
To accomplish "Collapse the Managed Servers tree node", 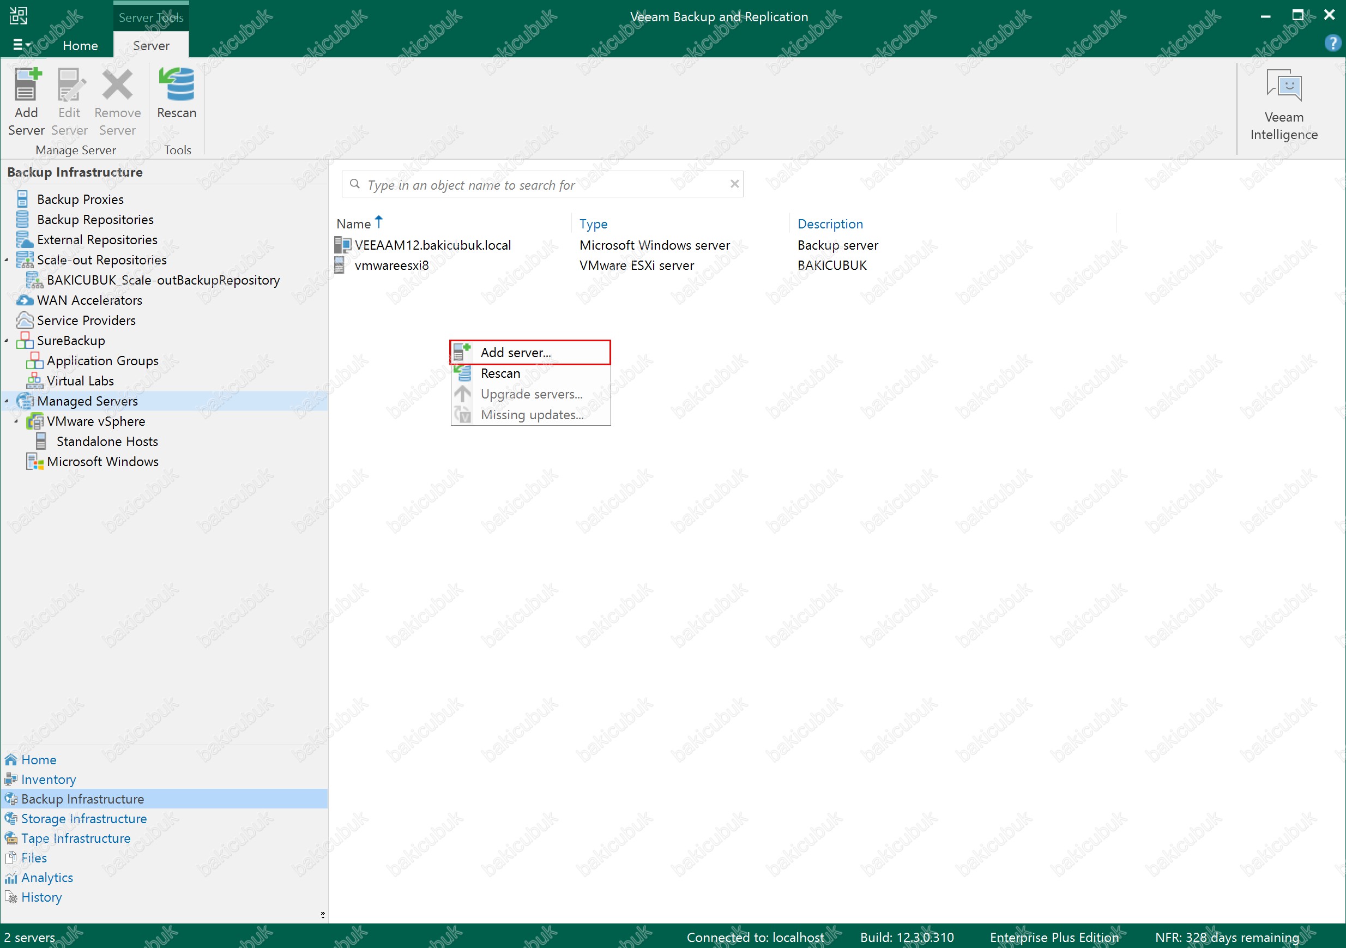I will pyautogui.click(x=7, y=401).
